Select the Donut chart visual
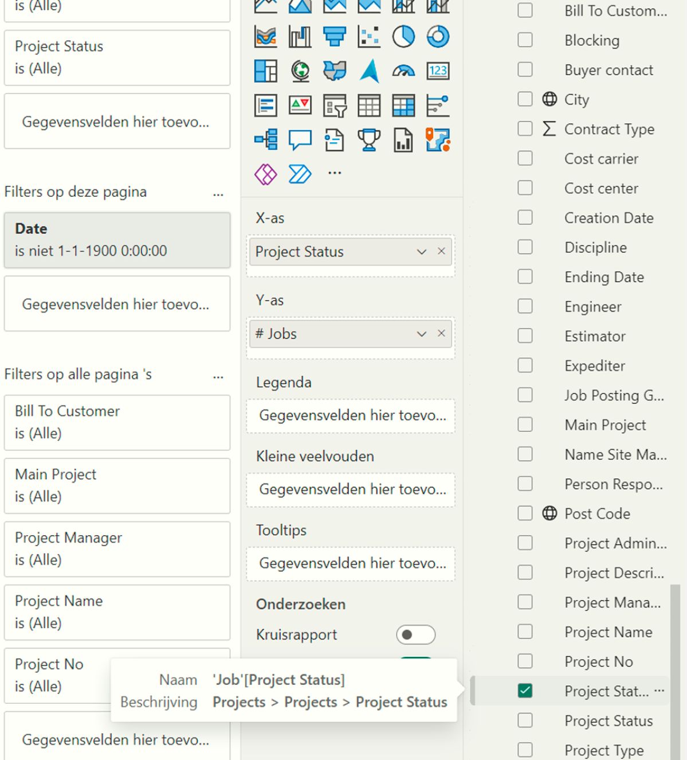This screenshot has width=687, height=760. (438, 37)
